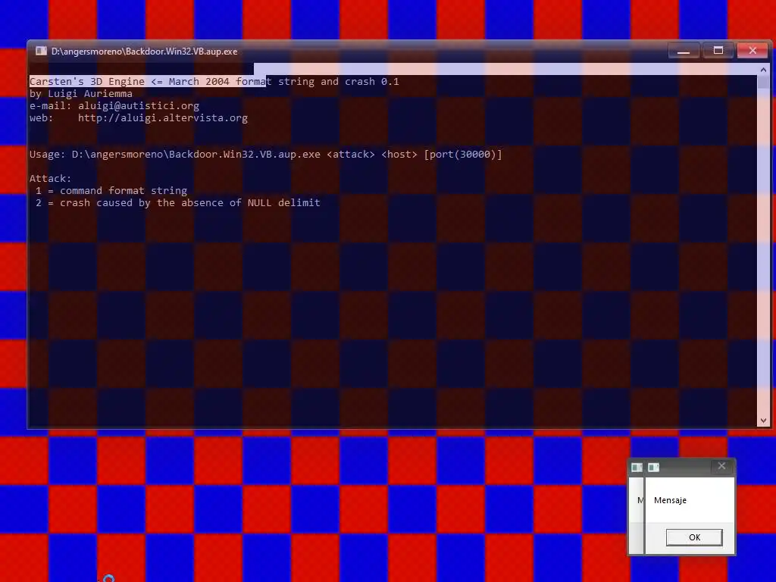Maximize the console window
Image resolution: width=776 pixels, height=582 pixels.
(718, 51)
